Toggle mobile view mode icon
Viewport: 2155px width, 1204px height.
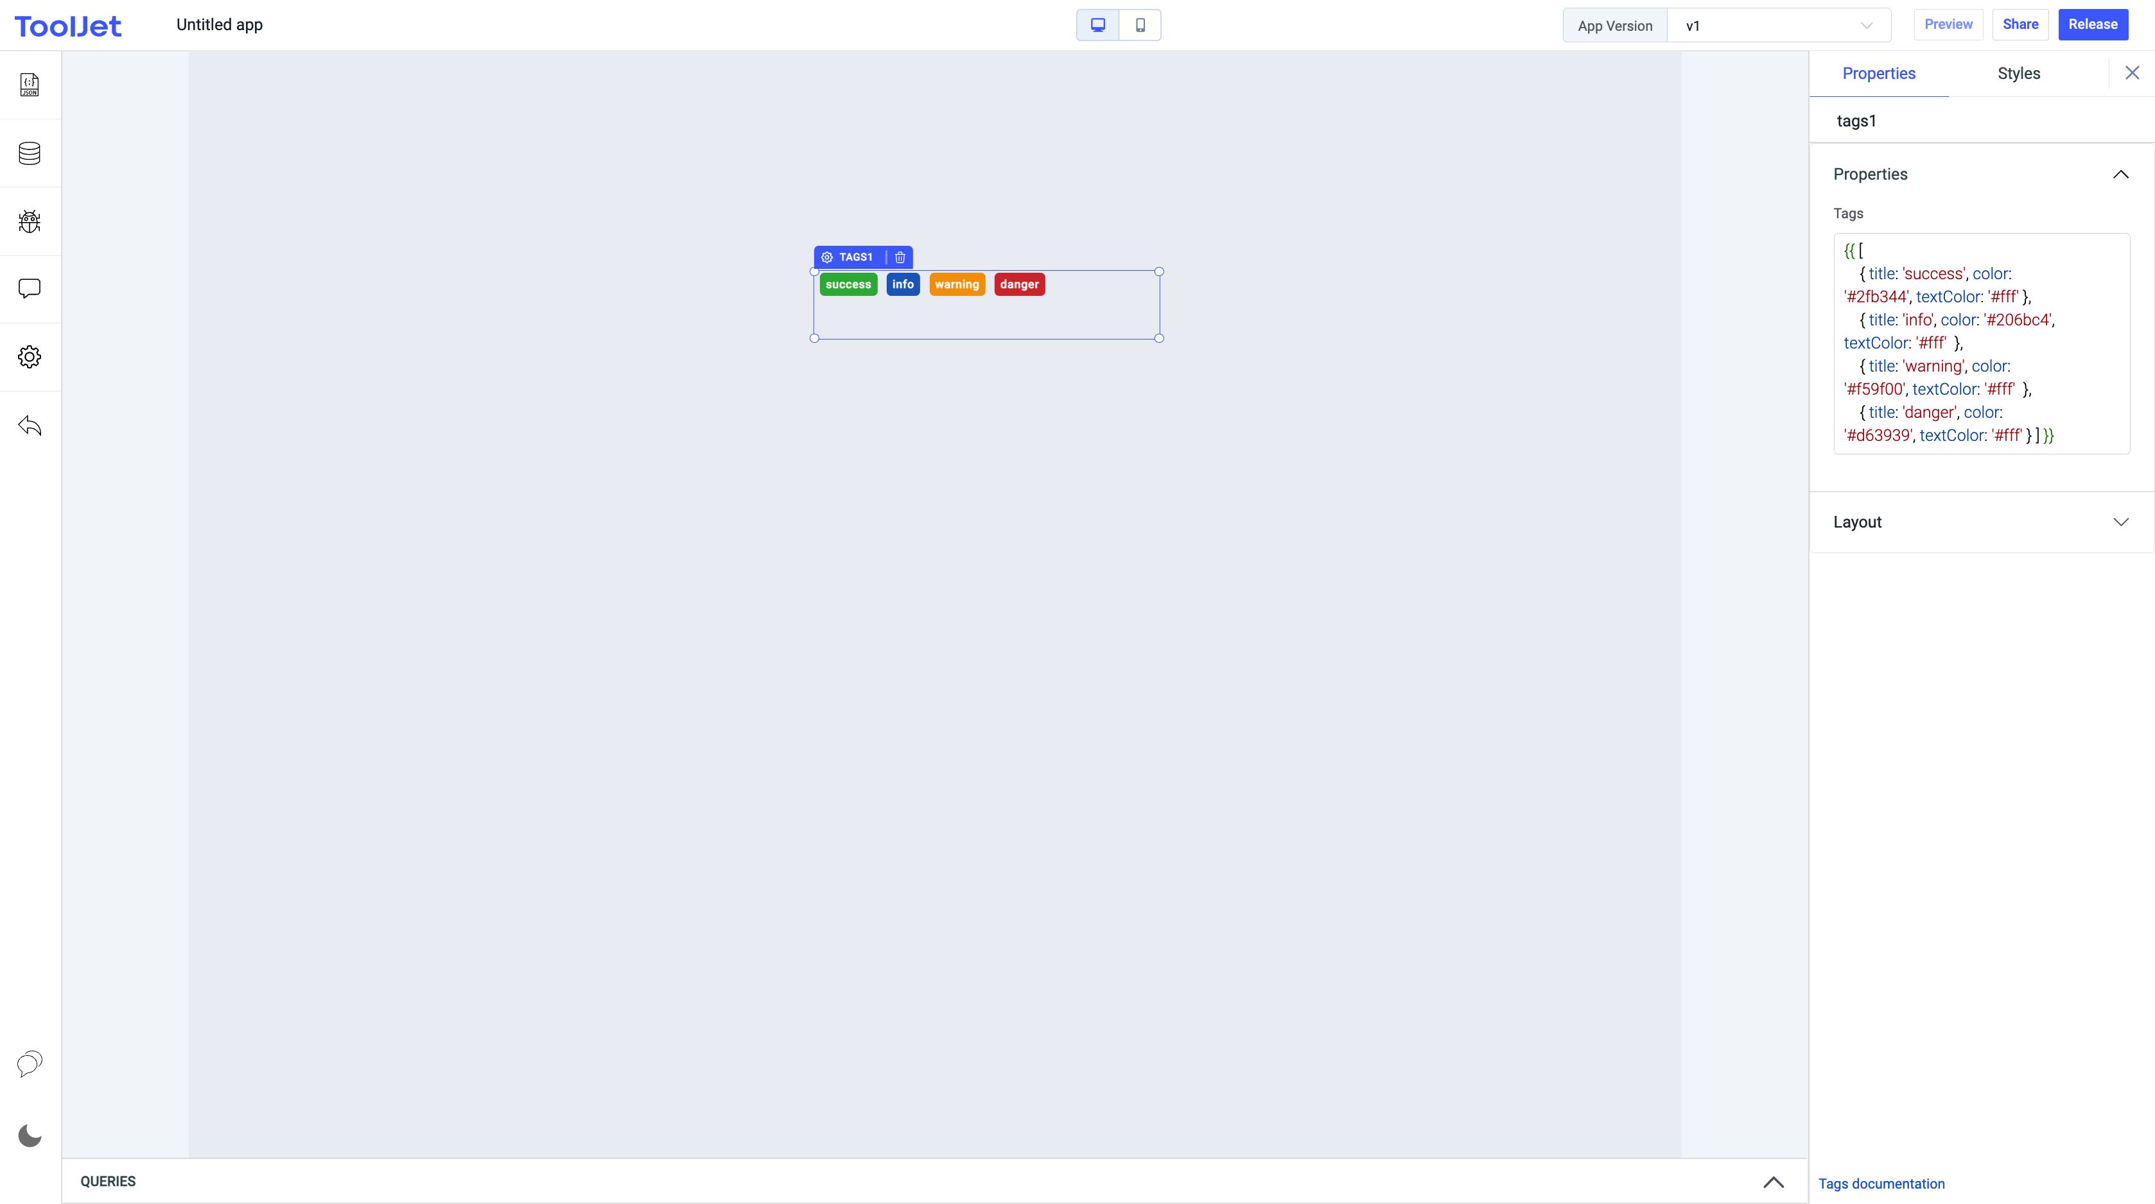click(1140, 25)
